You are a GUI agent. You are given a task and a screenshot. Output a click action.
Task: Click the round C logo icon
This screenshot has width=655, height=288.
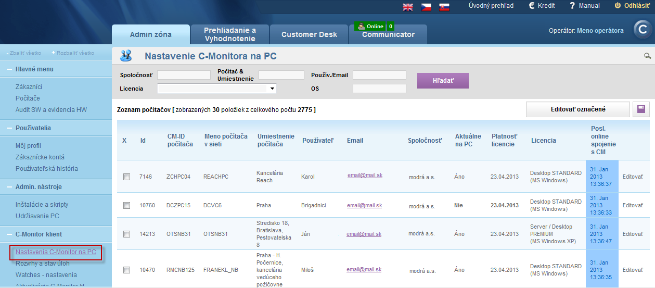tap(643, 30)
